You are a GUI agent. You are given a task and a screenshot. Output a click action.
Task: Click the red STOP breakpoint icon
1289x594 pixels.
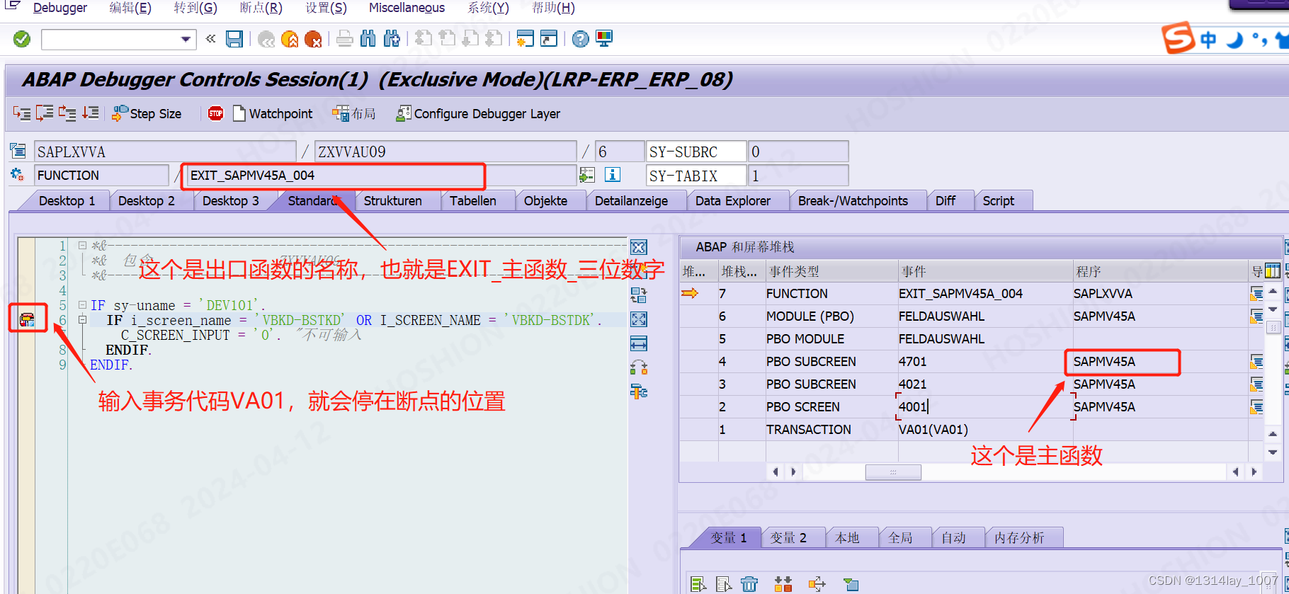tap(216, 113)
